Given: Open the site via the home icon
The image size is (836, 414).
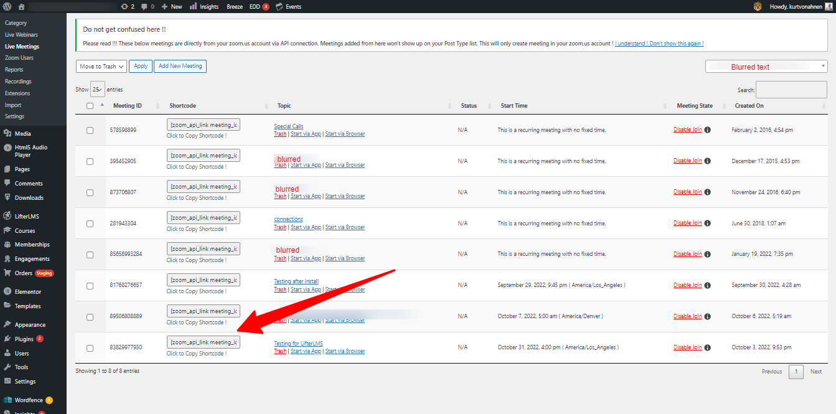Looking at the screenshot, I should (x=21, y=6).
